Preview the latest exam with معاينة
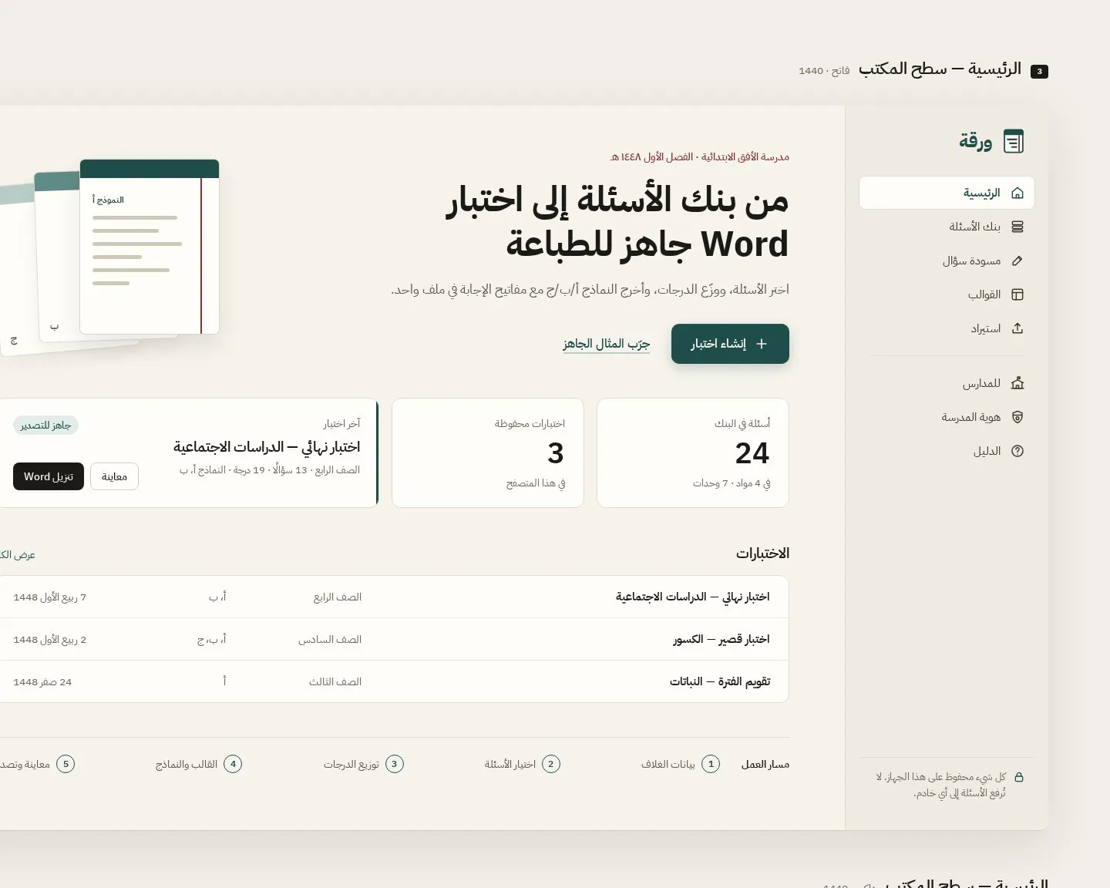 click(x=114, y=476)
